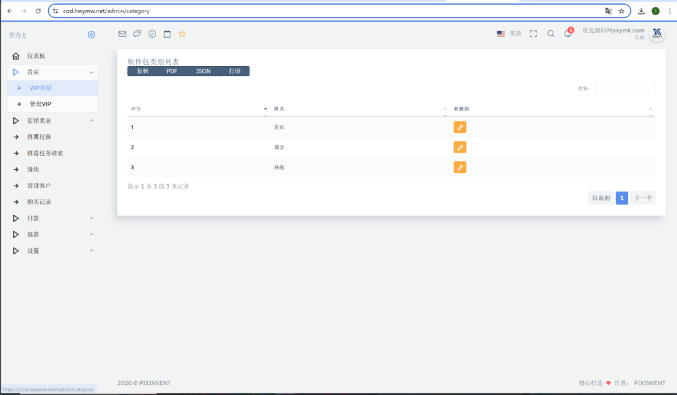Toggle fullscreen with the expand icon
The image size is (677, 395).
[x=534, y=34]
